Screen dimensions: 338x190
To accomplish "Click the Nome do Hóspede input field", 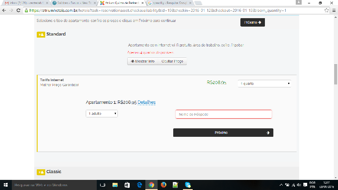I will (x=223, y=114).
